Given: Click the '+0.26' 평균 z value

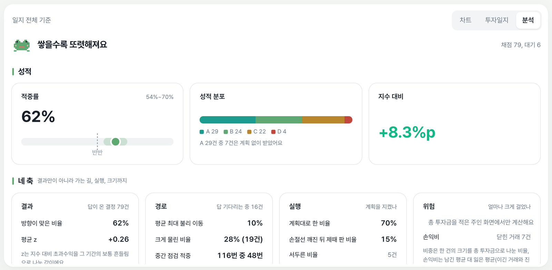Looking at the screenshot, I should tap(119, 239).
